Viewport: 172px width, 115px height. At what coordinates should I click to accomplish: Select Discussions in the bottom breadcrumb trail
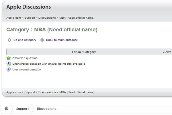pos(47,92)
